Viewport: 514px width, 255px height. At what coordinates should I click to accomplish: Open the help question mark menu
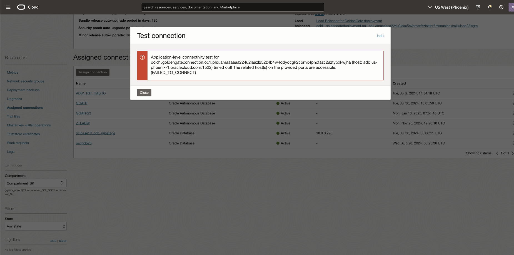click(501, 7)
